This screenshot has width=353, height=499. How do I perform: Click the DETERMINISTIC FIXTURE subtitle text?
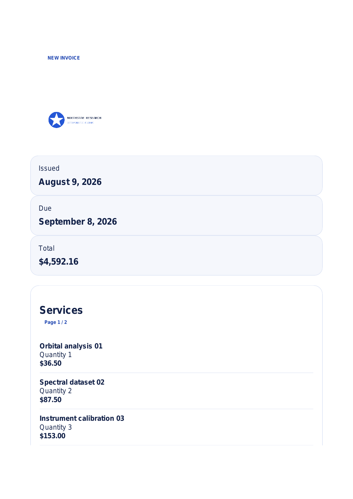pos(80,123)
